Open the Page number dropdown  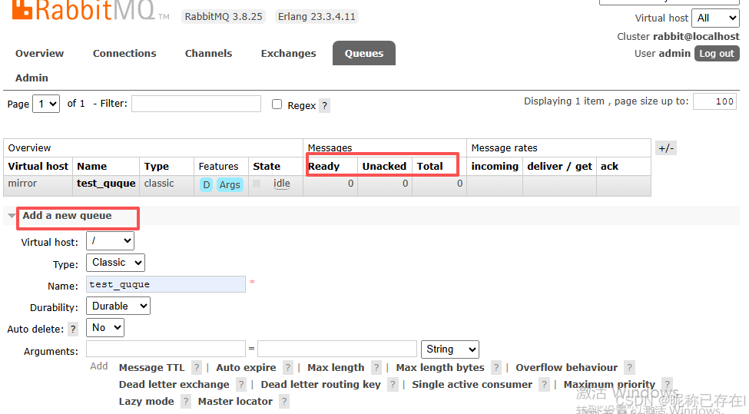pos(46,104)
